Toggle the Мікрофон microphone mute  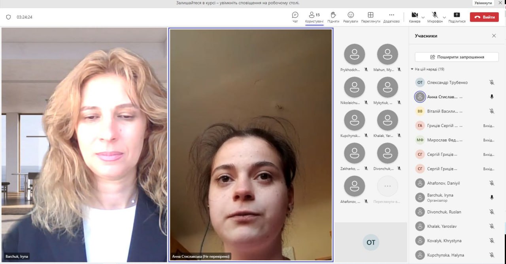[435, 15]
